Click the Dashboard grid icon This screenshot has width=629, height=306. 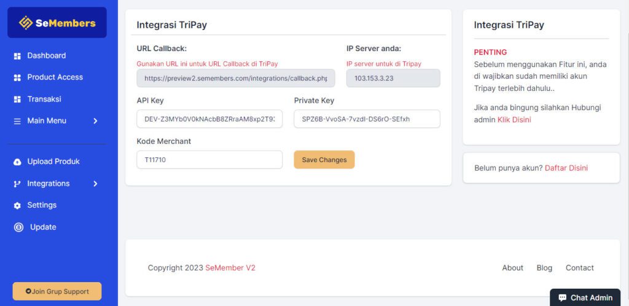pos(17,56)
